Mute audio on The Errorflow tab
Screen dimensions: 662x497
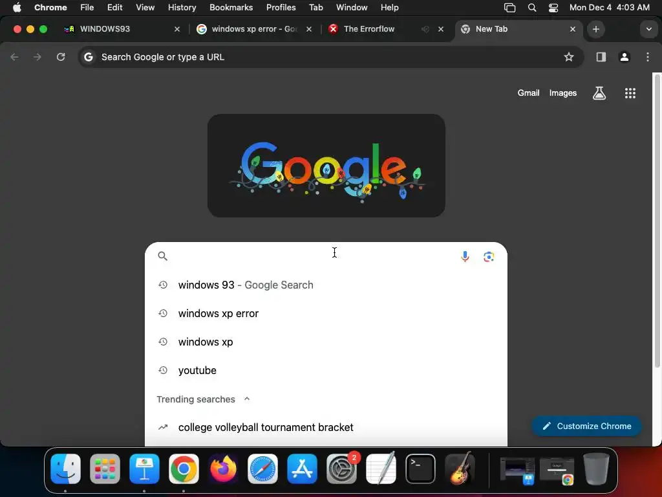(x=425, y=29)
